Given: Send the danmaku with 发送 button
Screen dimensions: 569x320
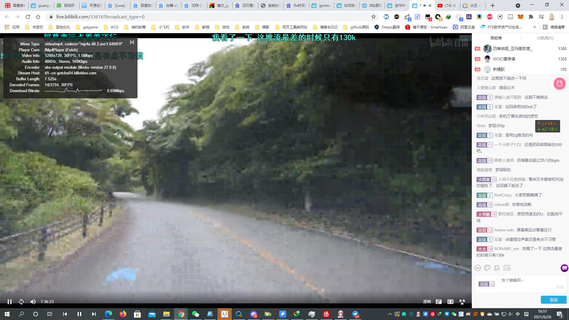Looking at the screenshot, I should [554, 300].
